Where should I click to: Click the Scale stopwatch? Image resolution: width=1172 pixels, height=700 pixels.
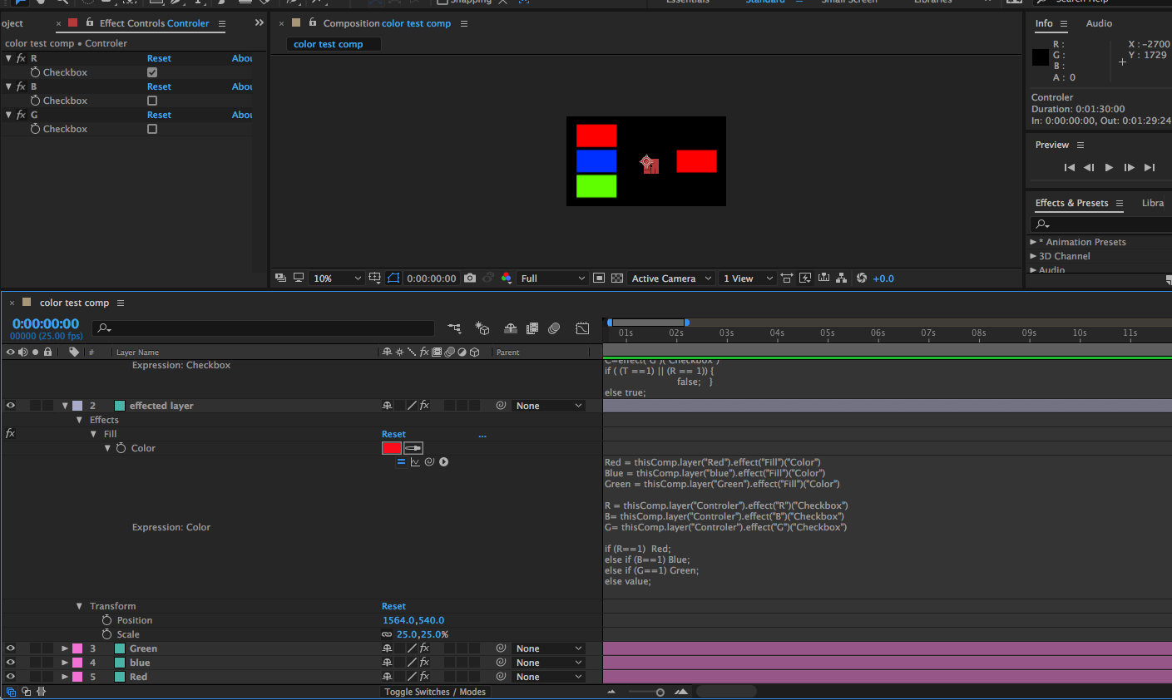coord(106,634)
